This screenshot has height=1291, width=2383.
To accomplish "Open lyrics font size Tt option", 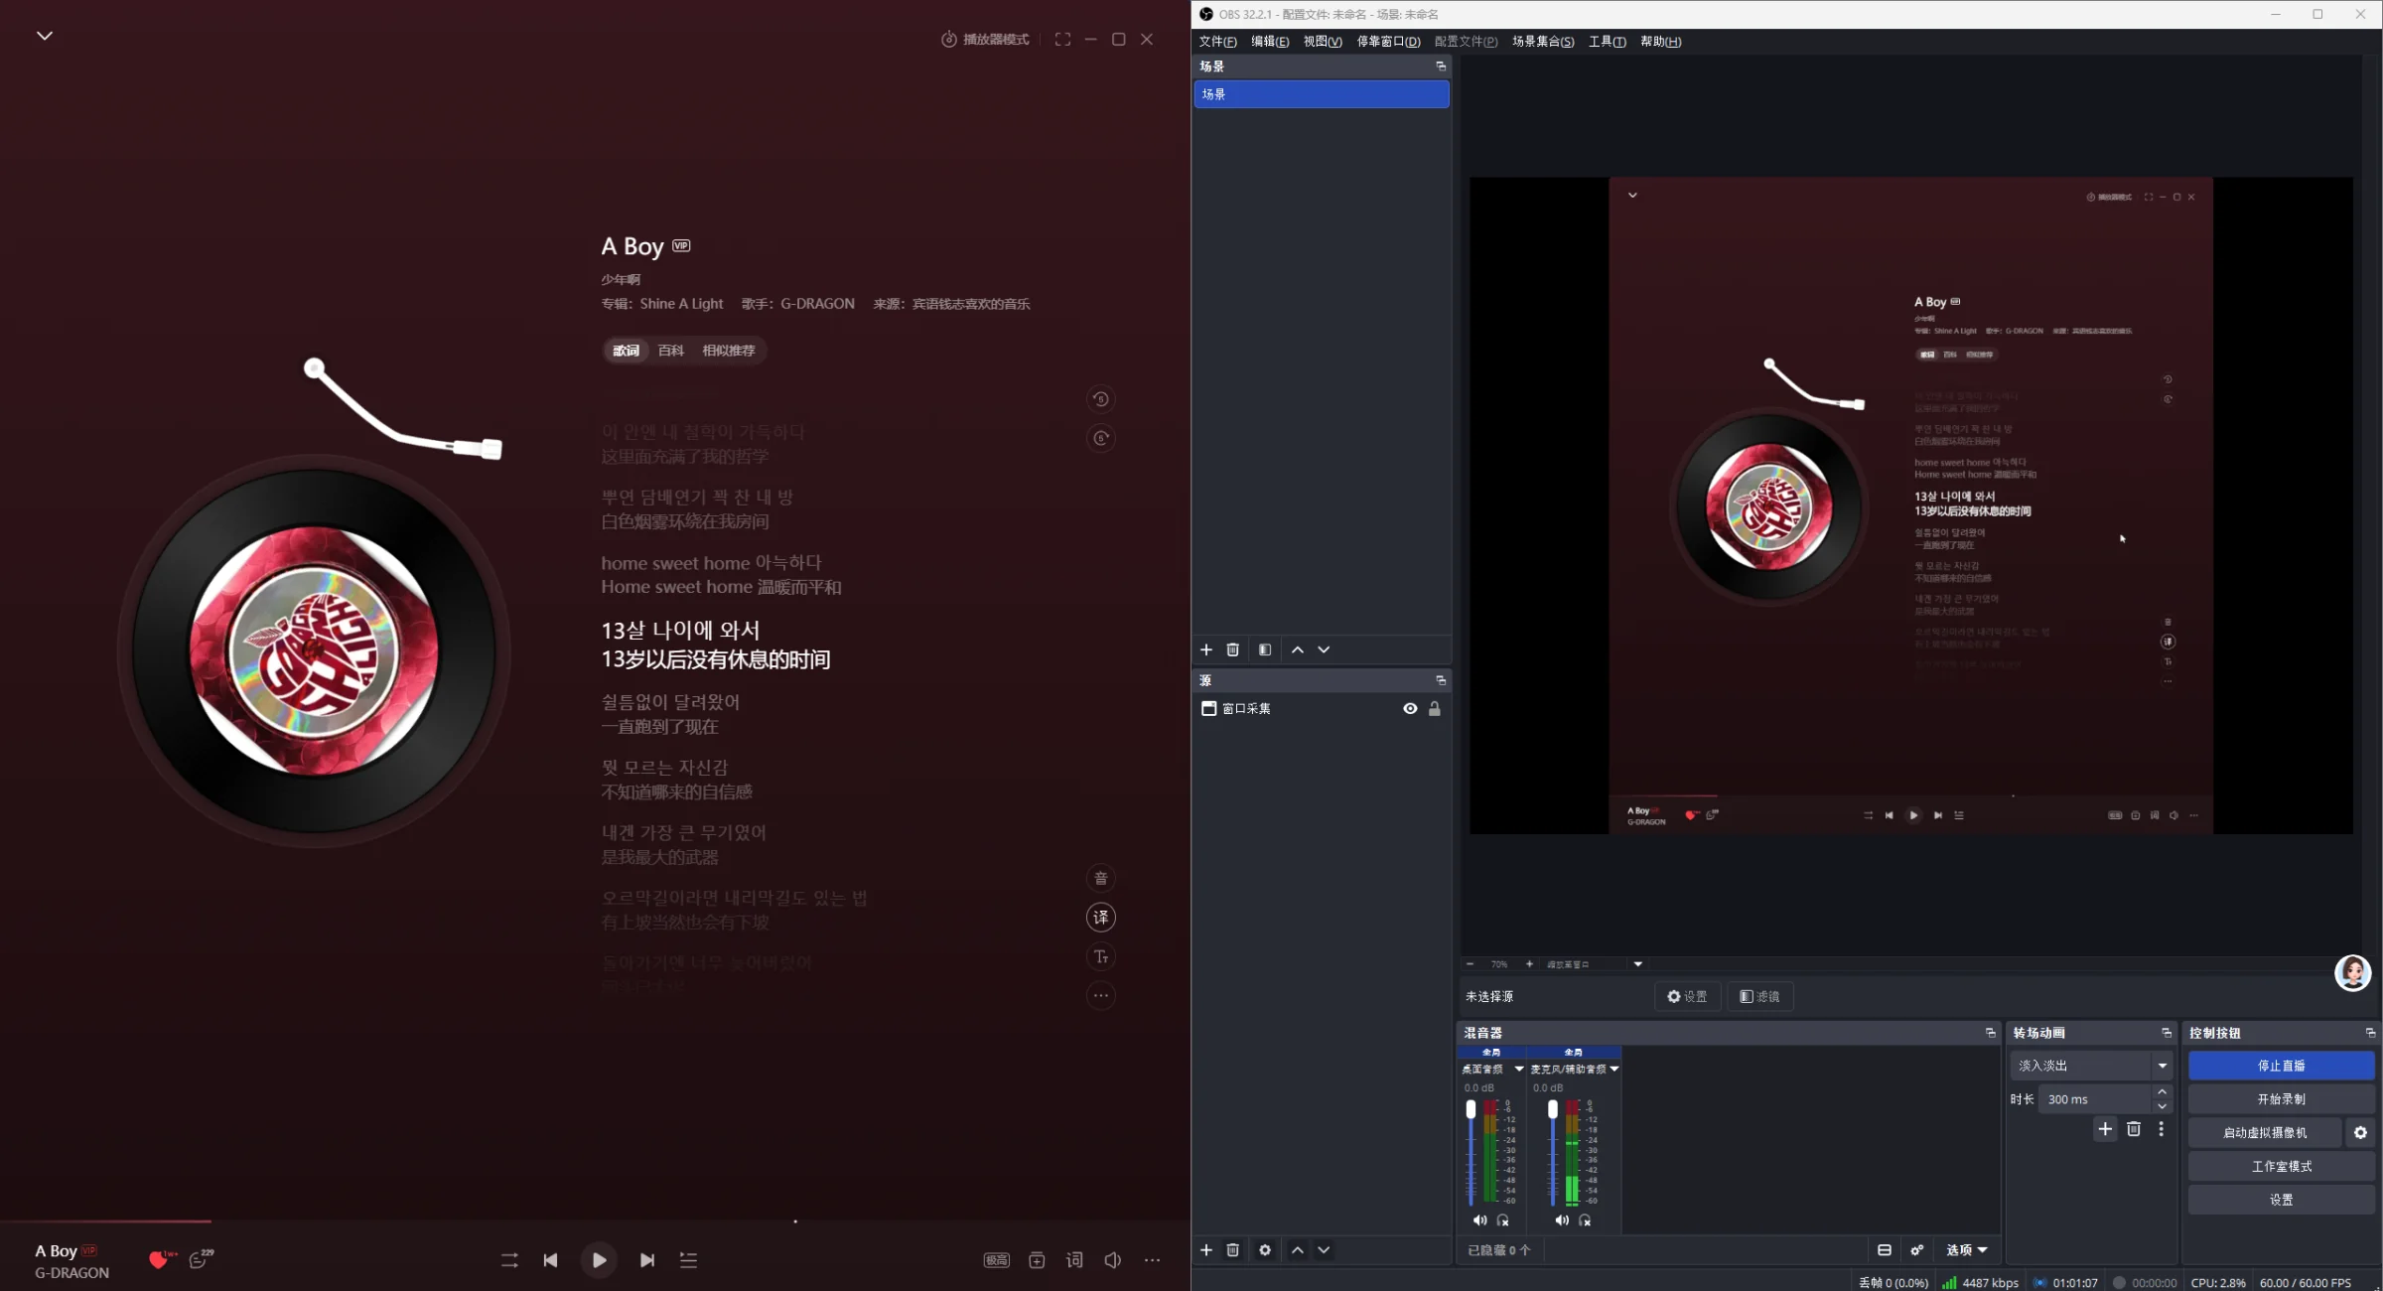I will tap(1100, 956).
